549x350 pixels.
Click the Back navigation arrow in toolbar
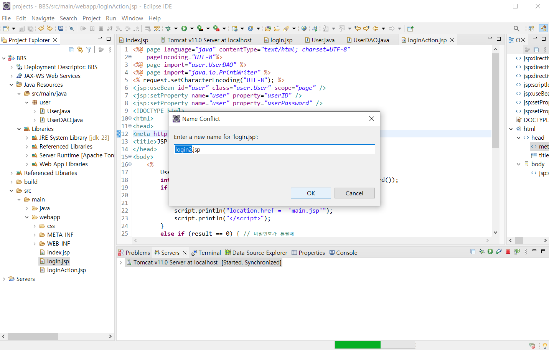(376, 28)
